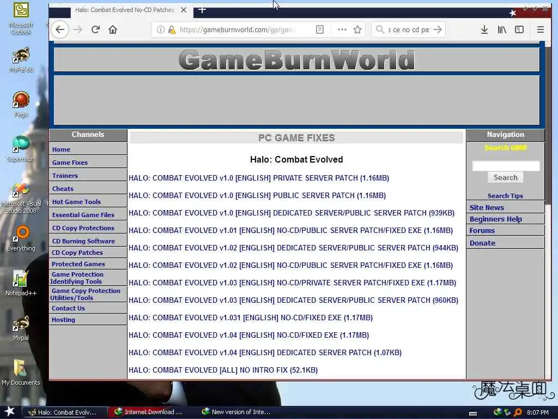558x419 pixels.
Task: Open Notepad++ desktop icon
Action: pyautogui.click(x=21, y=283)
